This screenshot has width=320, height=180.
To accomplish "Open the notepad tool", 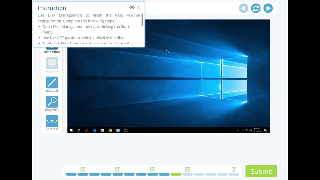I will pos(52,84).
